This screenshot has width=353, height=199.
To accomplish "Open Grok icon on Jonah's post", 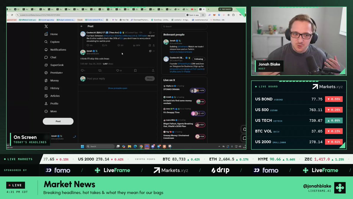I will click(x=150, y=51).
